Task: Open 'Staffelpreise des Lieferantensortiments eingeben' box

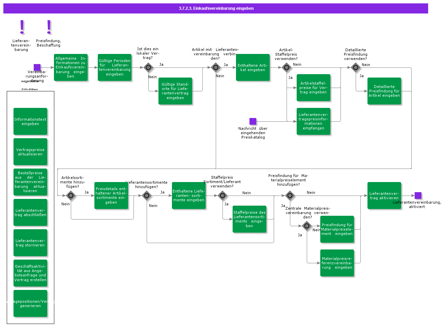Action: click(249, 219)
